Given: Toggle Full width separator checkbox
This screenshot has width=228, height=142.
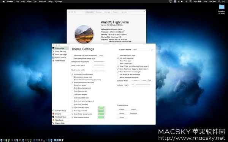Looking at the screenshot, I should [x=118, y=58].
